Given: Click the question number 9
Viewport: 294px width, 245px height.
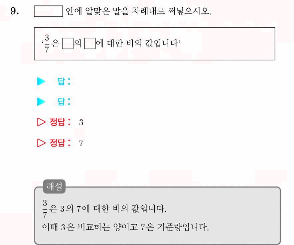Looking at the screenshot, I should point(15,11).
